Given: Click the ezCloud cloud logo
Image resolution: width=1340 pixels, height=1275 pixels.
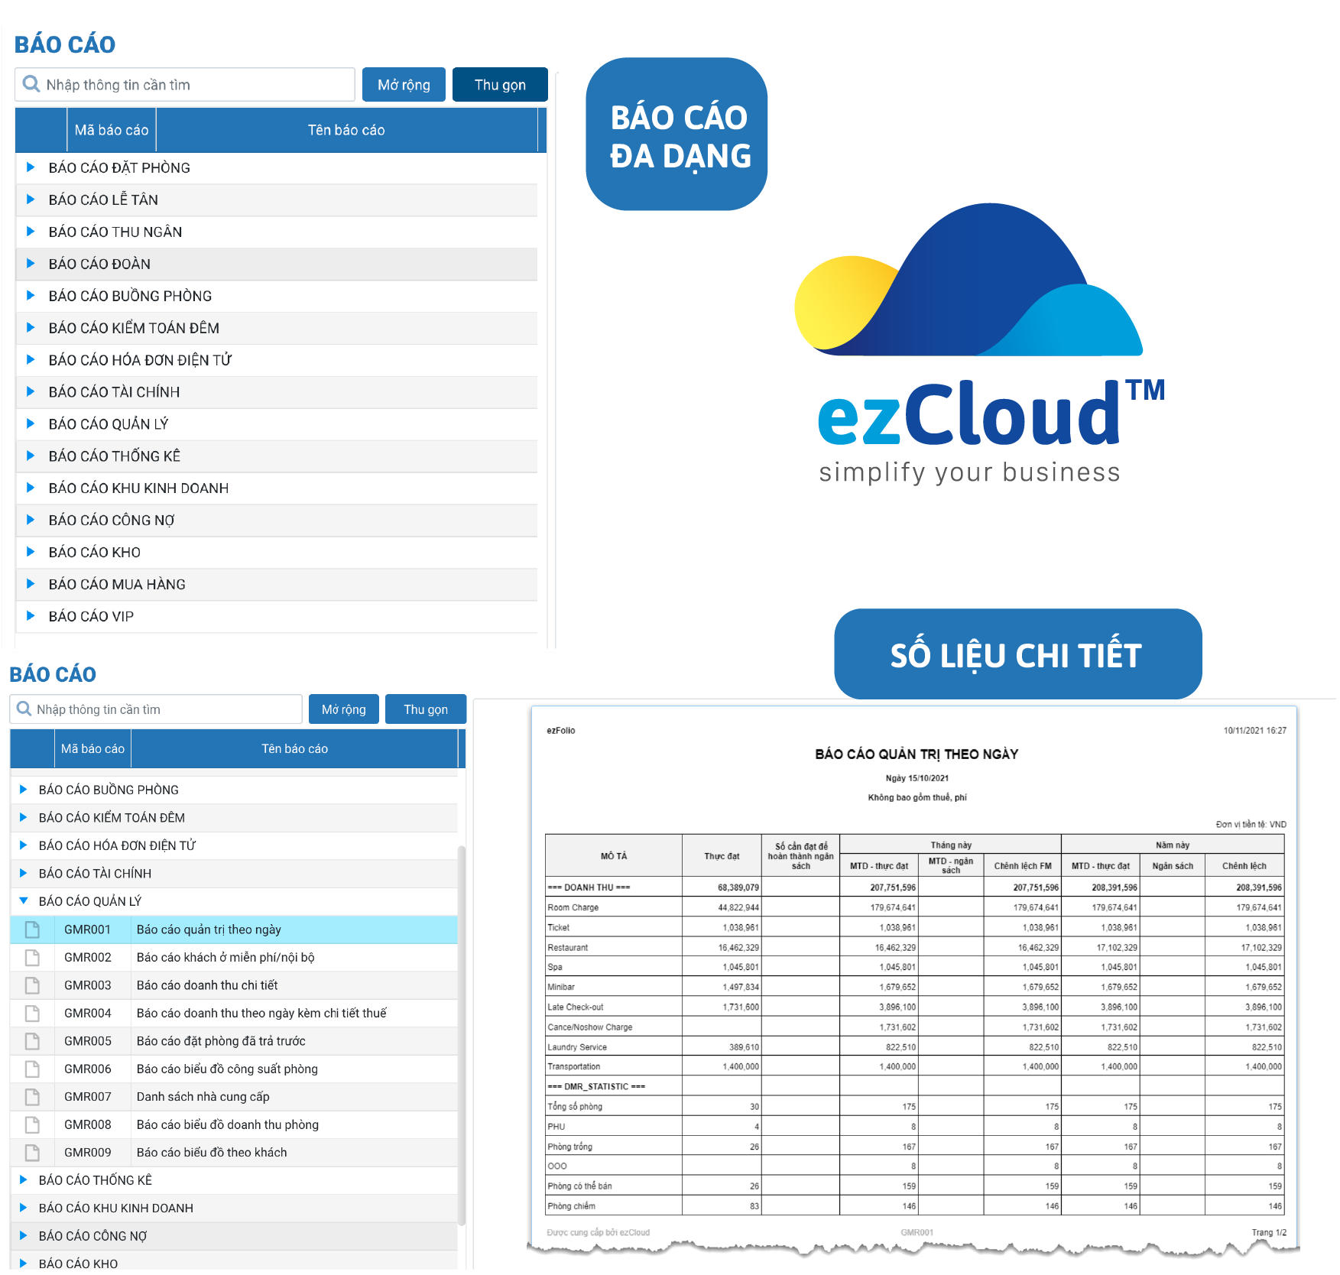Looking at the screenshot, I should [968, 280].
